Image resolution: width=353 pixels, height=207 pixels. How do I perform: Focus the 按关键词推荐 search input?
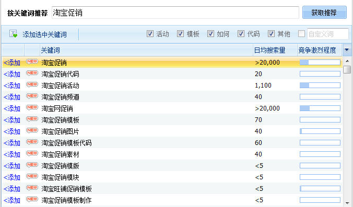coord(175,13)
